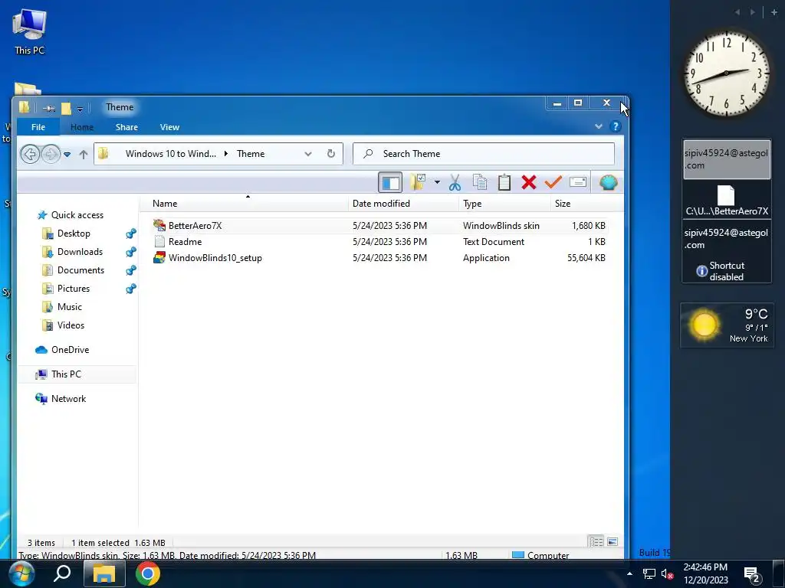Open the Classic Shell settings shell icon

point(608,182)
